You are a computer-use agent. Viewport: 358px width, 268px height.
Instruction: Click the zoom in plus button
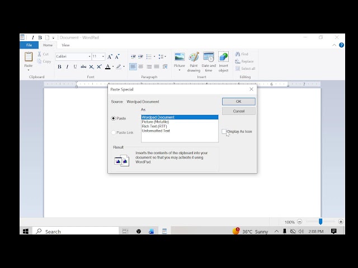[341, 222]
